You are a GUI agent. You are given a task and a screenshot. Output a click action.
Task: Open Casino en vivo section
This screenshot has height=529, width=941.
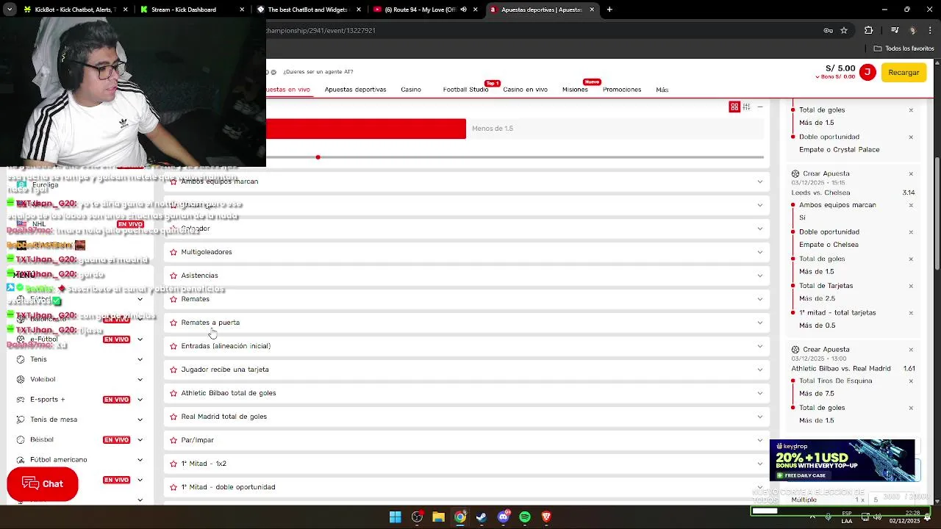[x=525, y=90]
